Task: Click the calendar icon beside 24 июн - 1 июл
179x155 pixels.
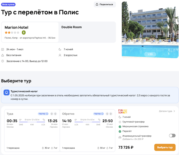Action: [x=3, y=49]
